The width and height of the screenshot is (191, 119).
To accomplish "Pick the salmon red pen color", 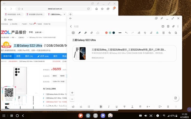I will point(106,32).
